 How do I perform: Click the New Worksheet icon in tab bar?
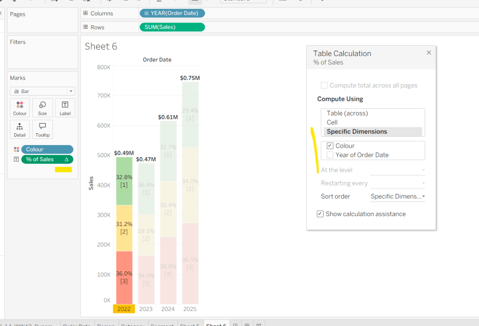point(236,324)
